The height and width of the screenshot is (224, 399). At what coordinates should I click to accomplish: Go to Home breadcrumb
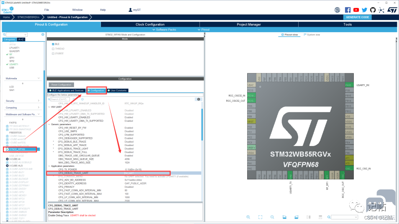tap(6, 17)
